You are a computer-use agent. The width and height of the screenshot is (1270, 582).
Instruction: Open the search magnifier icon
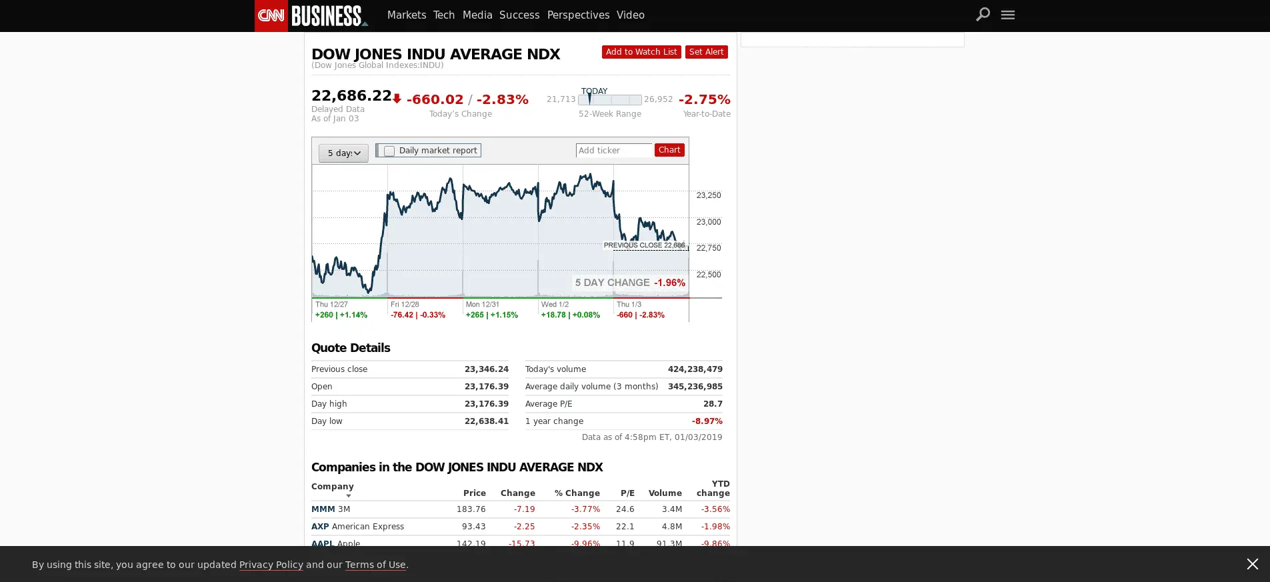983,14
